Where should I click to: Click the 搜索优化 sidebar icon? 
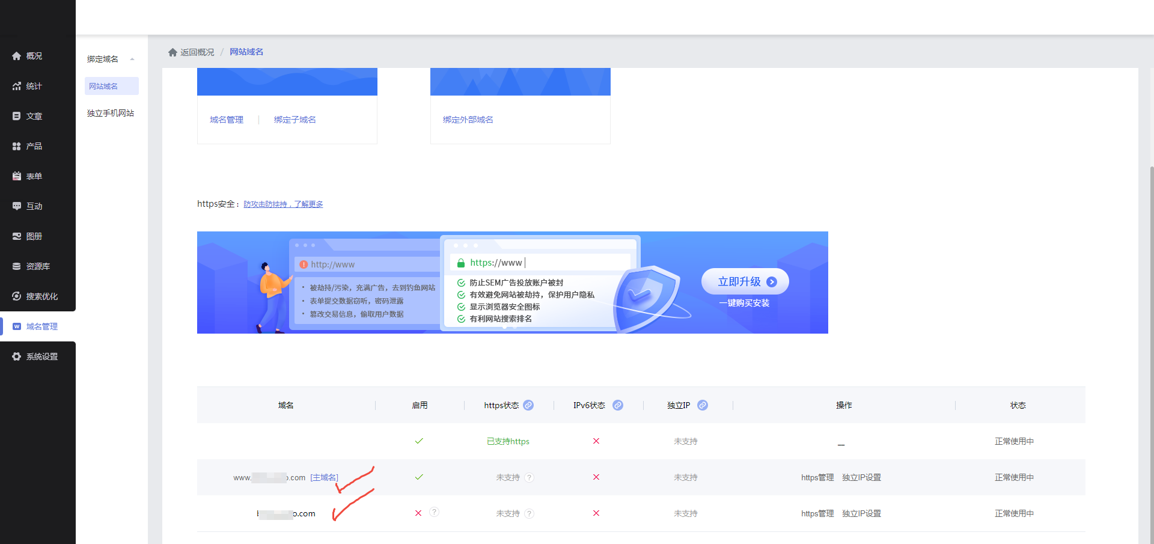coord(17,296)
